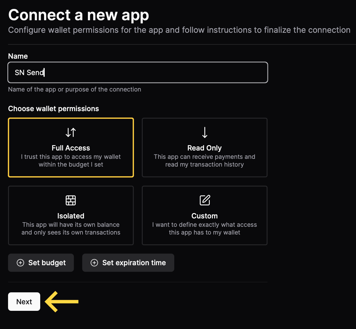Click the Full Access description about budget trust
The image size is (356, 329).
tap(71, 161)
